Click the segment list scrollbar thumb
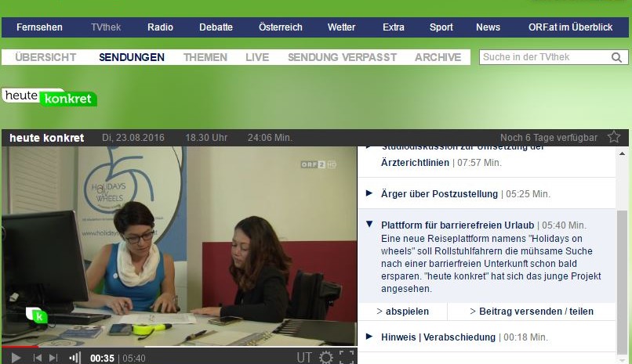The image size is (632, 364). pos(622,282)
